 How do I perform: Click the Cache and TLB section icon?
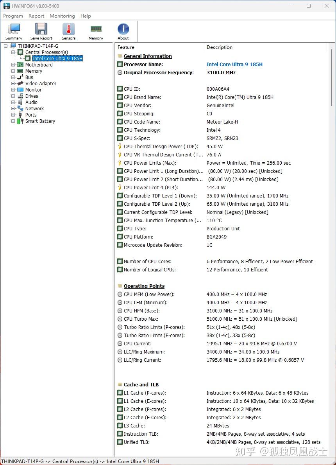coord(120,385)
